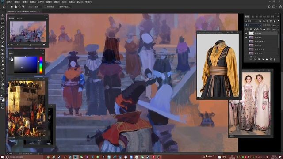Viewport: 283px width, 159px height.
Task: Select the Paint Bucket tool
Action: tap(3, 57)
